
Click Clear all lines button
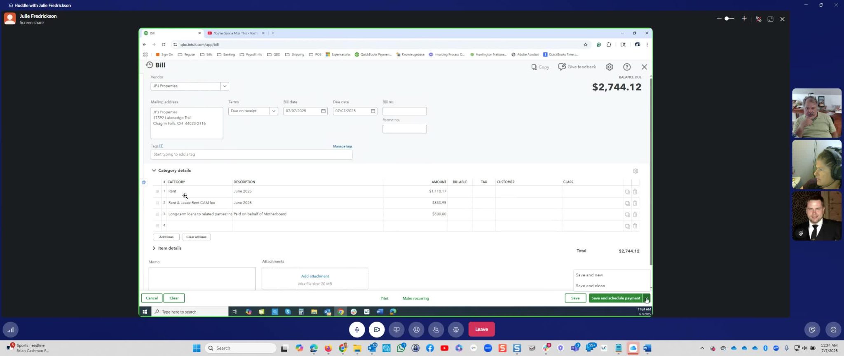(x=196, y=237)
